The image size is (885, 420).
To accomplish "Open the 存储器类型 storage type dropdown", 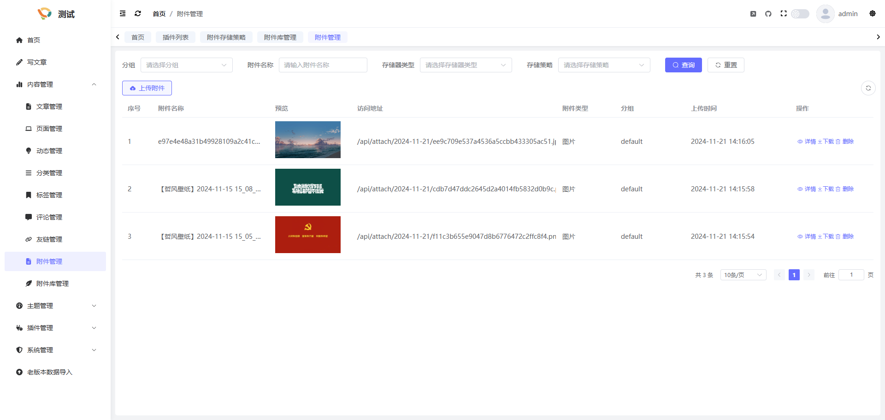I will 466,65.
